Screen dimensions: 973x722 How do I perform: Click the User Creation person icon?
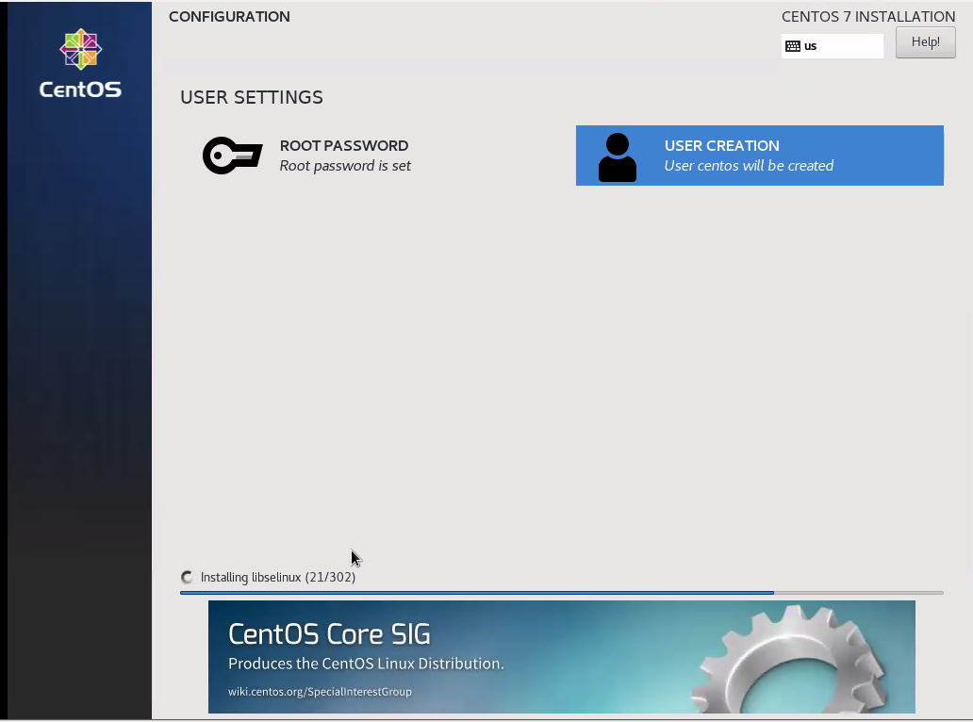617,156
